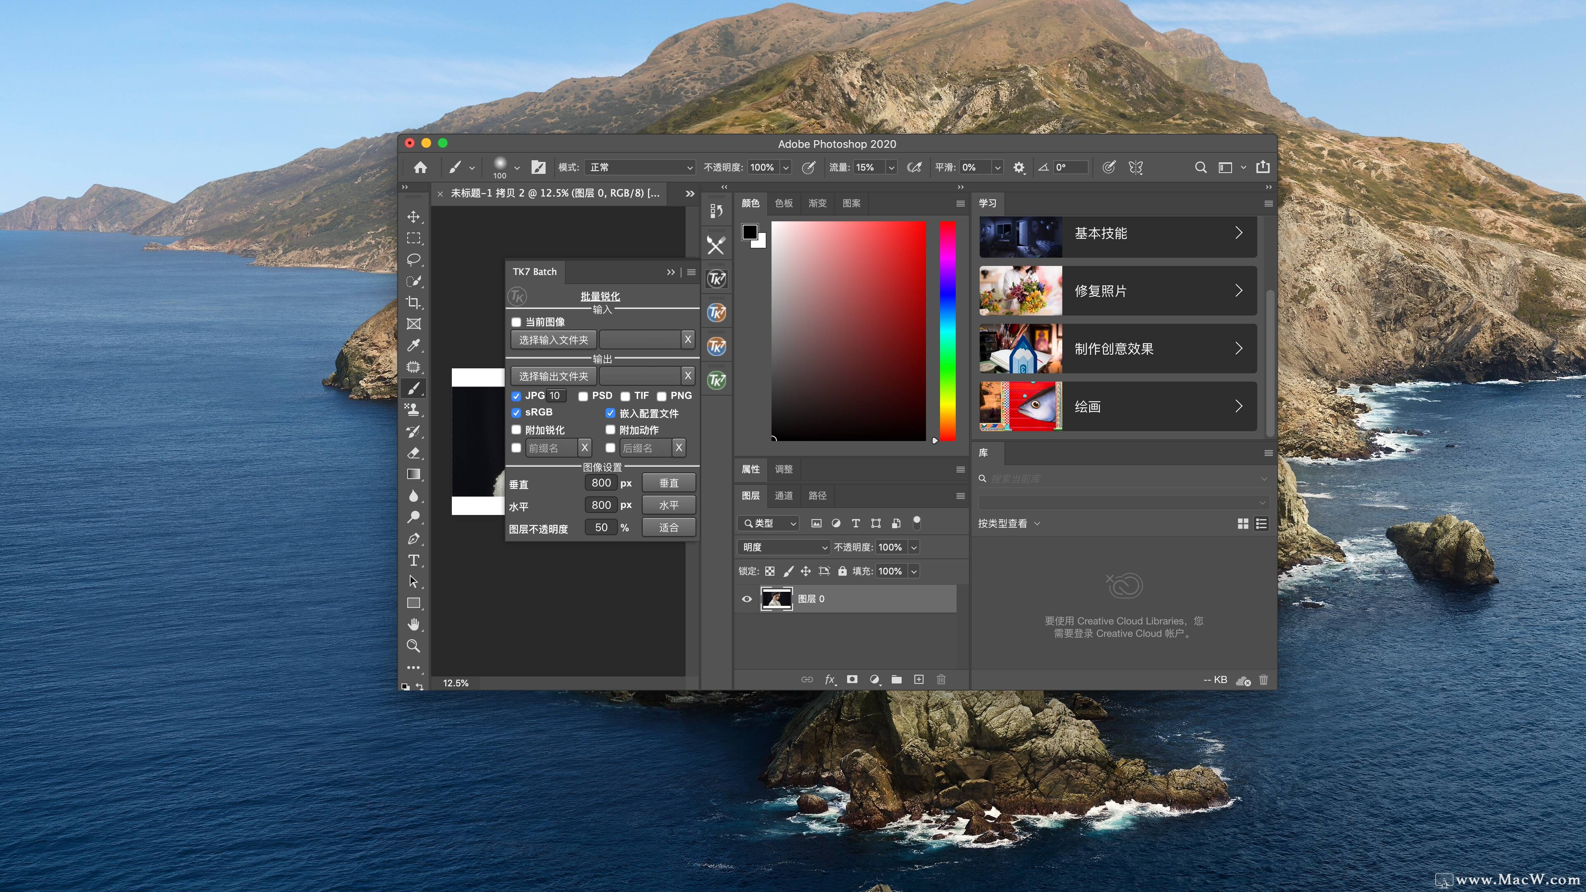Image resolution: width=1586 pixels, height=892 pixels.
Task: Click the add layer mask icon
Action: [x=852, y=680]
